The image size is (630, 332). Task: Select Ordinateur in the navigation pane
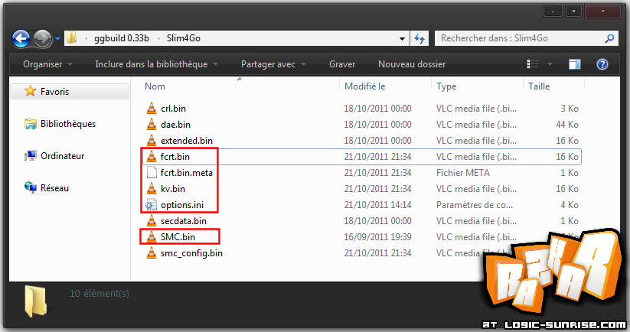pyautogui.click(x=62, y=156)
